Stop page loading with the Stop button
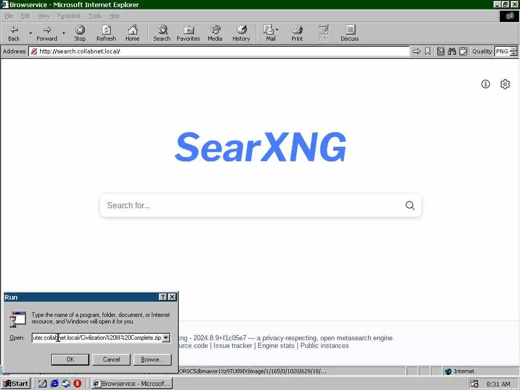520x390 pixels. (x=80, y=33)
